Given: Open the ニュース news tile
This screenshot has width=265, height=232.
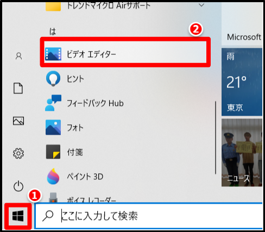Looking at the screenshot, I should pos(242,153).
